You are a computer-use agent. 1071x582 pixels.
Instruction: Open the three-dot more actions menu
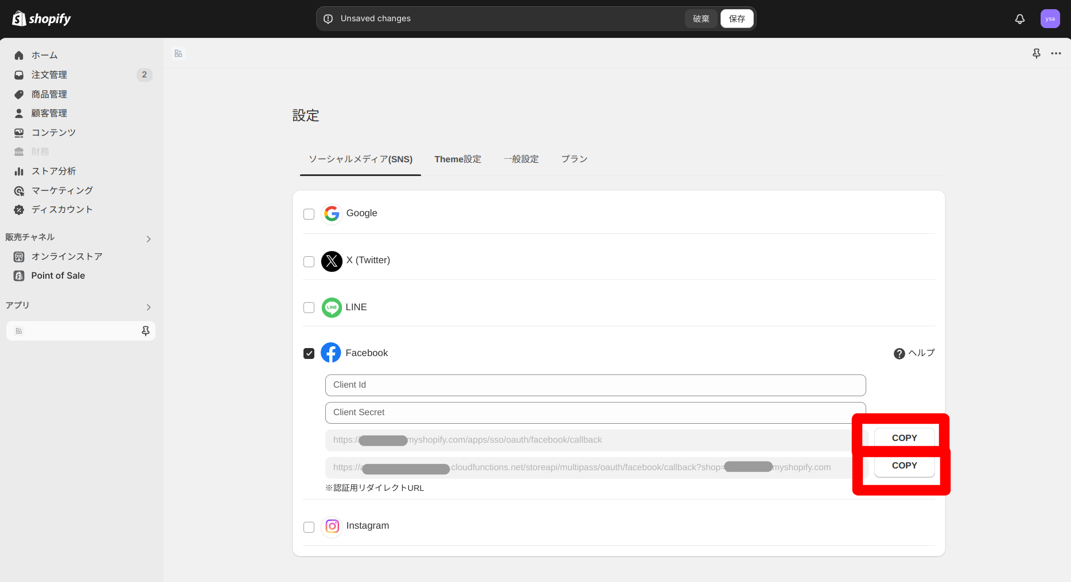pos(1056,53)
